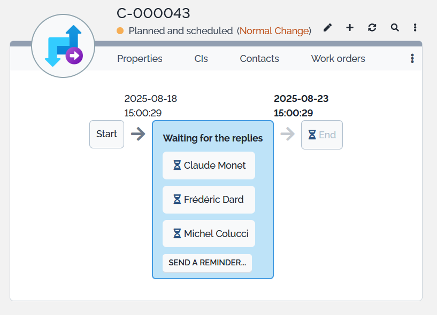The height and width of the screenshot is (315, 437).
Task: Click the hourglass beside Michel Colucci
Action: coord(177,234)
